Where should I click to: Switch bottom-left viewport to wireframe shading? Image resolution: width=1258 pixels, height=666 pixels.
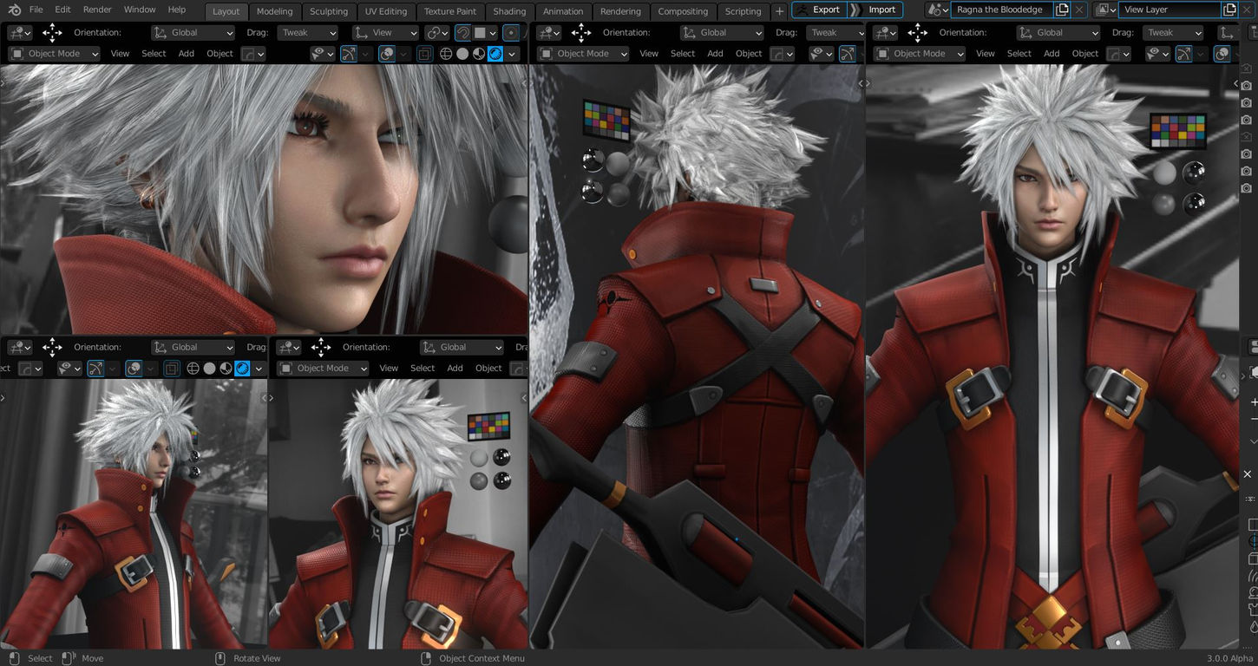click(193, 369)
